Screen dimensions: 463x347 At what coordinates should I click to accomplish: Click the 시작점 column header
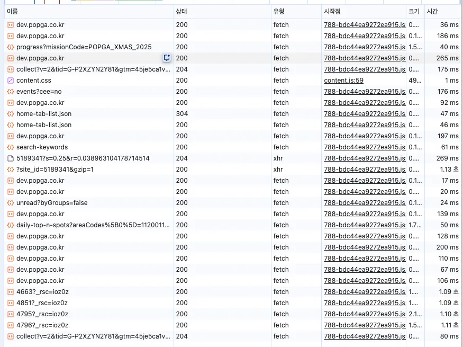[x=332, y=11]
